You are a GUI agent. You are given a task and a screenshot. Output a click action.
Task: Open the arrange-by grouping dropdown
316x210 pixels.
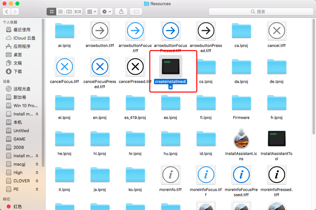[x=92, y=12]
